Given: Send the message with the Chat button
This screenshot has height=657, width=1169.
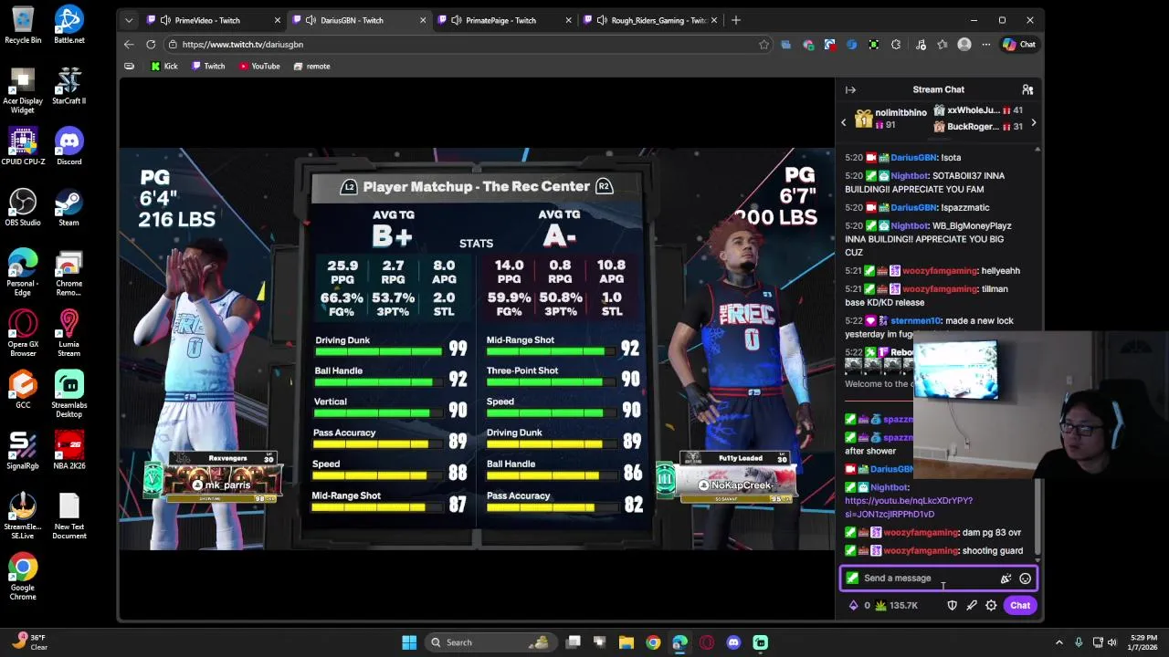Looking at the screenshot, I should (x=1020, y=605).
